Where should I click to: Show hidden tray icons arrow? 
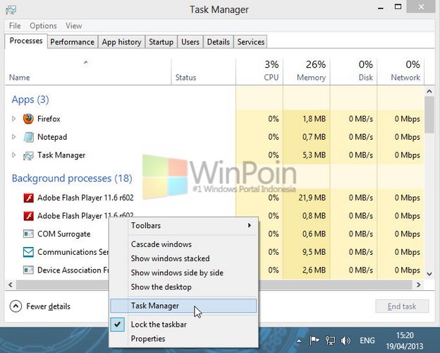(x=299, y=341)
